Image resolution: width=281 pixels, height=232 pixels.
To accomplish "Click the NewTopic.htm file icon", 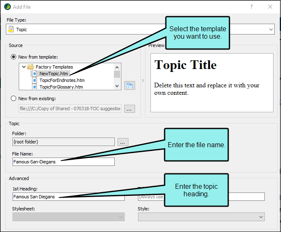I will (35, 74).
